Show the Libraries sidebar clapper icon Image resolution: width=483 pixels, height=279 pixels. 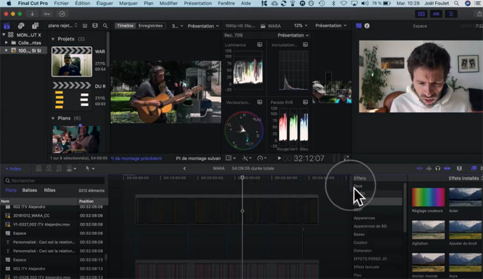pos(7,26)
